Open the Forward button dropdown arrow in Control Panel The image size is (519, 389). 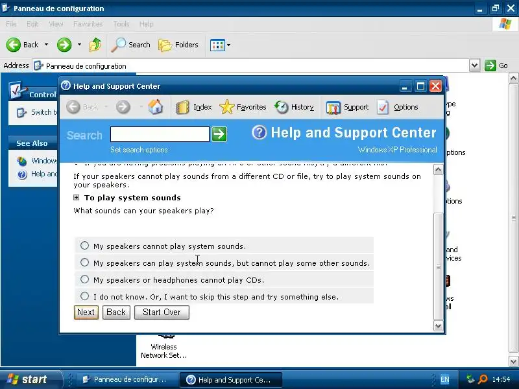coord(79,44)
